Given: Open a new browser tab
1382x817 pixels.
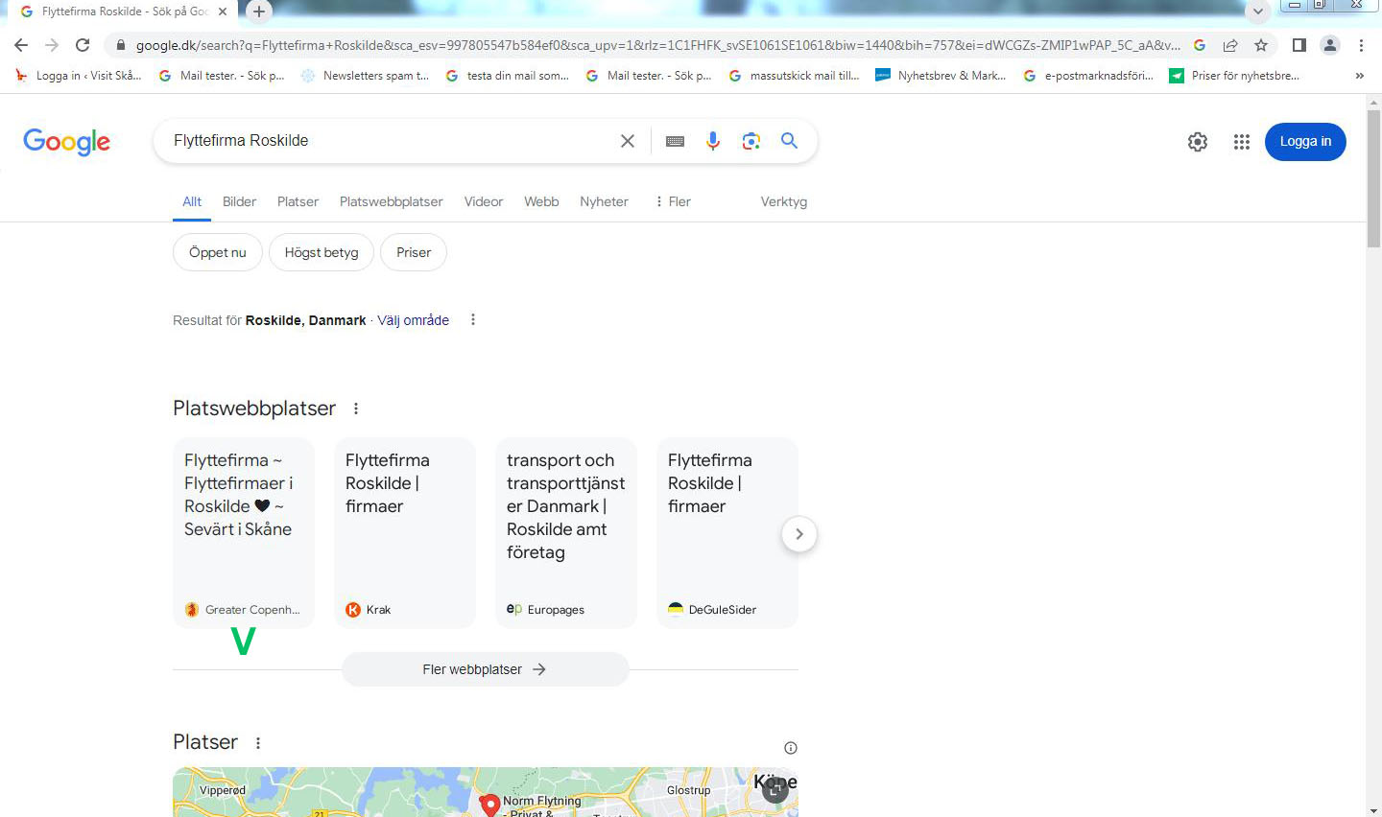Looking at the screenshot, I should point(259,12).
